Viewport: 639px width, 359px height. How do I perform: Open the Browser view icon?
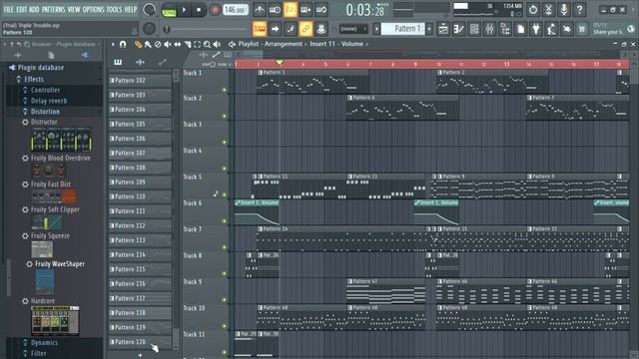click(x=505, y=29)
